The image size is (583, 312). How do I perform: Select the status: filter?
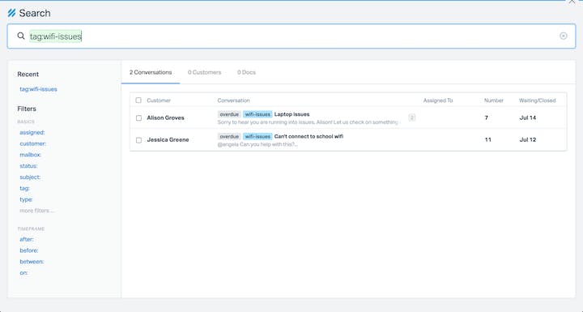(28, 166)
